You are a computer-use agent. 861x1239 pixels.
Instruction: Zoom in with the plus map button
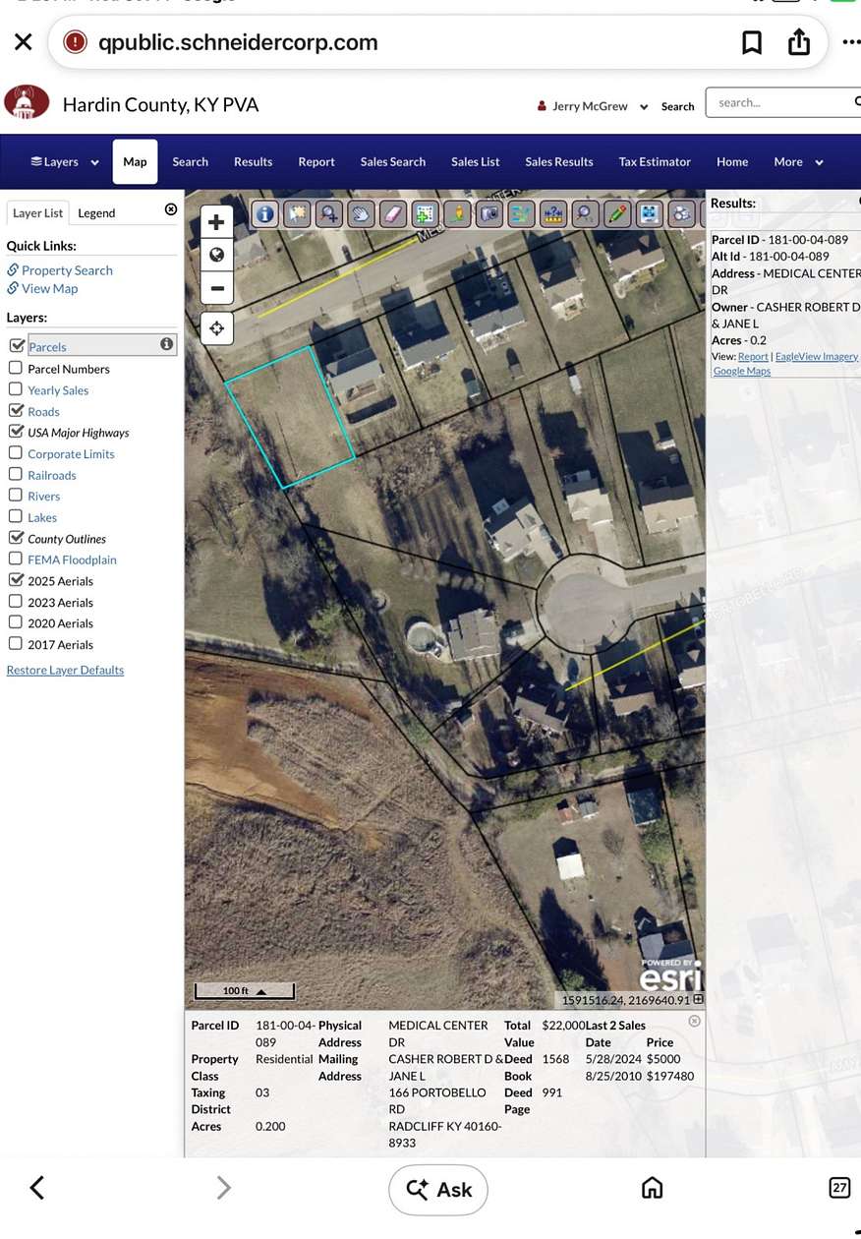[x=216, y=222]
